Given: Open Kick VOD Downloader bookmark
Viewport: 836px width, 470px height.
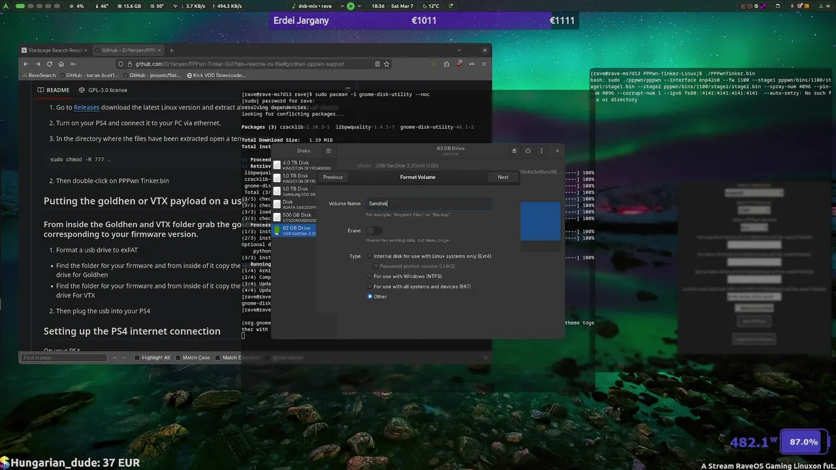Looking at the screenshot, I should pos(216,75).
